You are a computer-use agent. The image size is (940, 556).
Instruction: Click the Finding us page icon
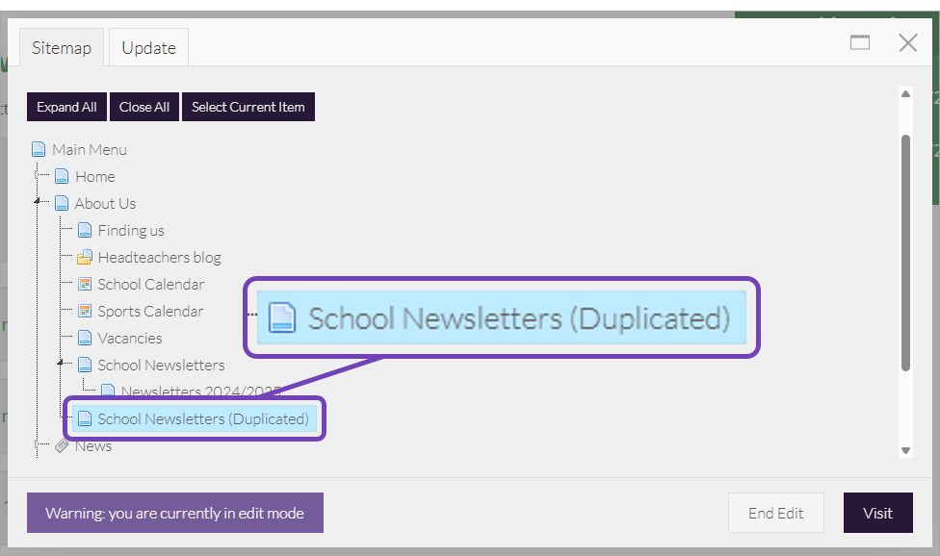[x=85, y=230]
